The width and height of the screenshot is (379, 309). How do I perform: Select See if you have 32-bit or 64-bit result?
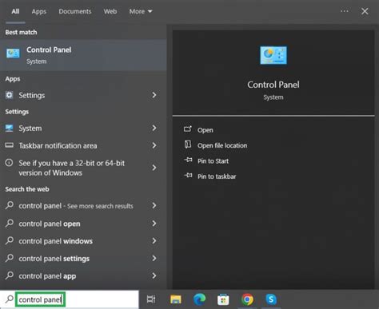83,168
